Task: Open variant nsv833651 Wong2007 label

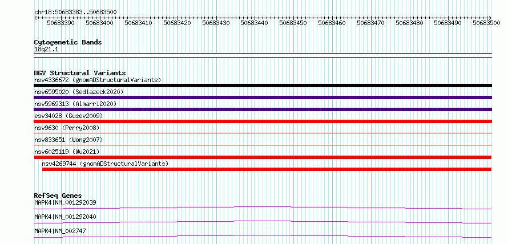Action: click(68, 140)
